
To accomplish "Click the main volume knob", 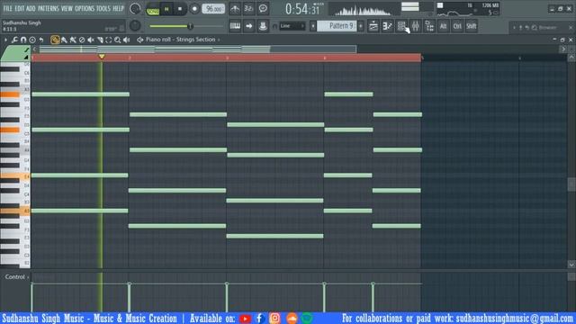I will point(135,9).
